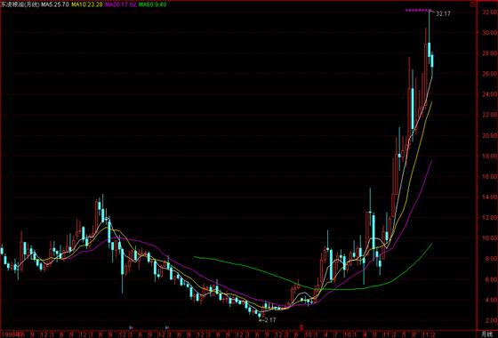Image resolution: width=498 pixels, height=338 pixels.
Task: Select the yellow MA10 indicator label
Action: coord(87,4)
